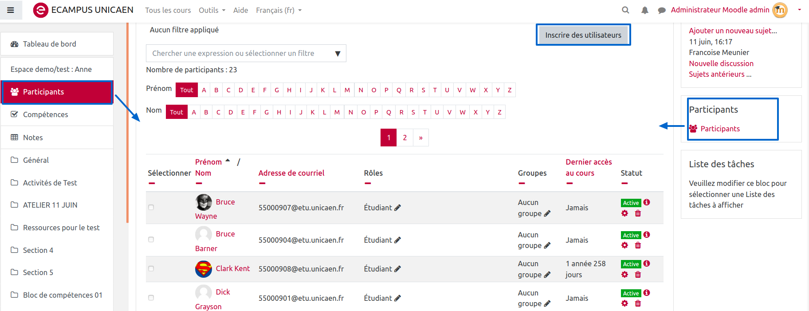Open the filter selection dropdown arrow
This screenshot has height=311, width=809.
click(x=338, y=54)
